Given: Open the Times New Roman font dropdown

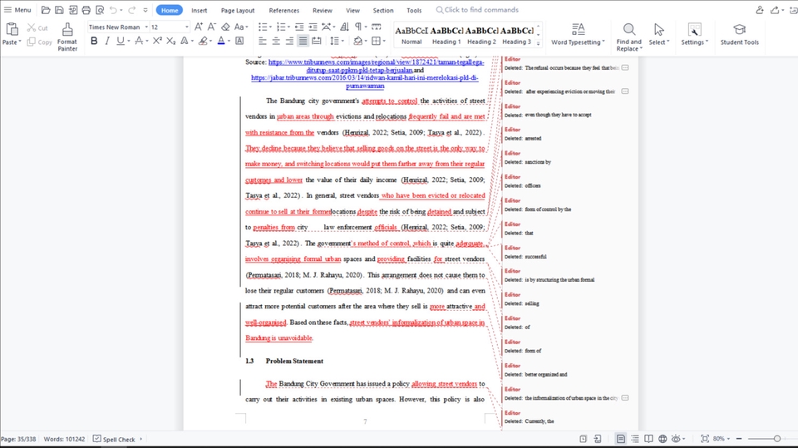Looking at the screenshot, I should (x=146, y=27).
